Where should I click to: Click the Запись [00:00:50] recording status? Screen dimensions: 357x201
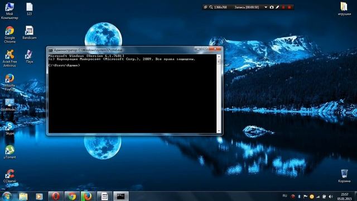(x=247, y=7)
